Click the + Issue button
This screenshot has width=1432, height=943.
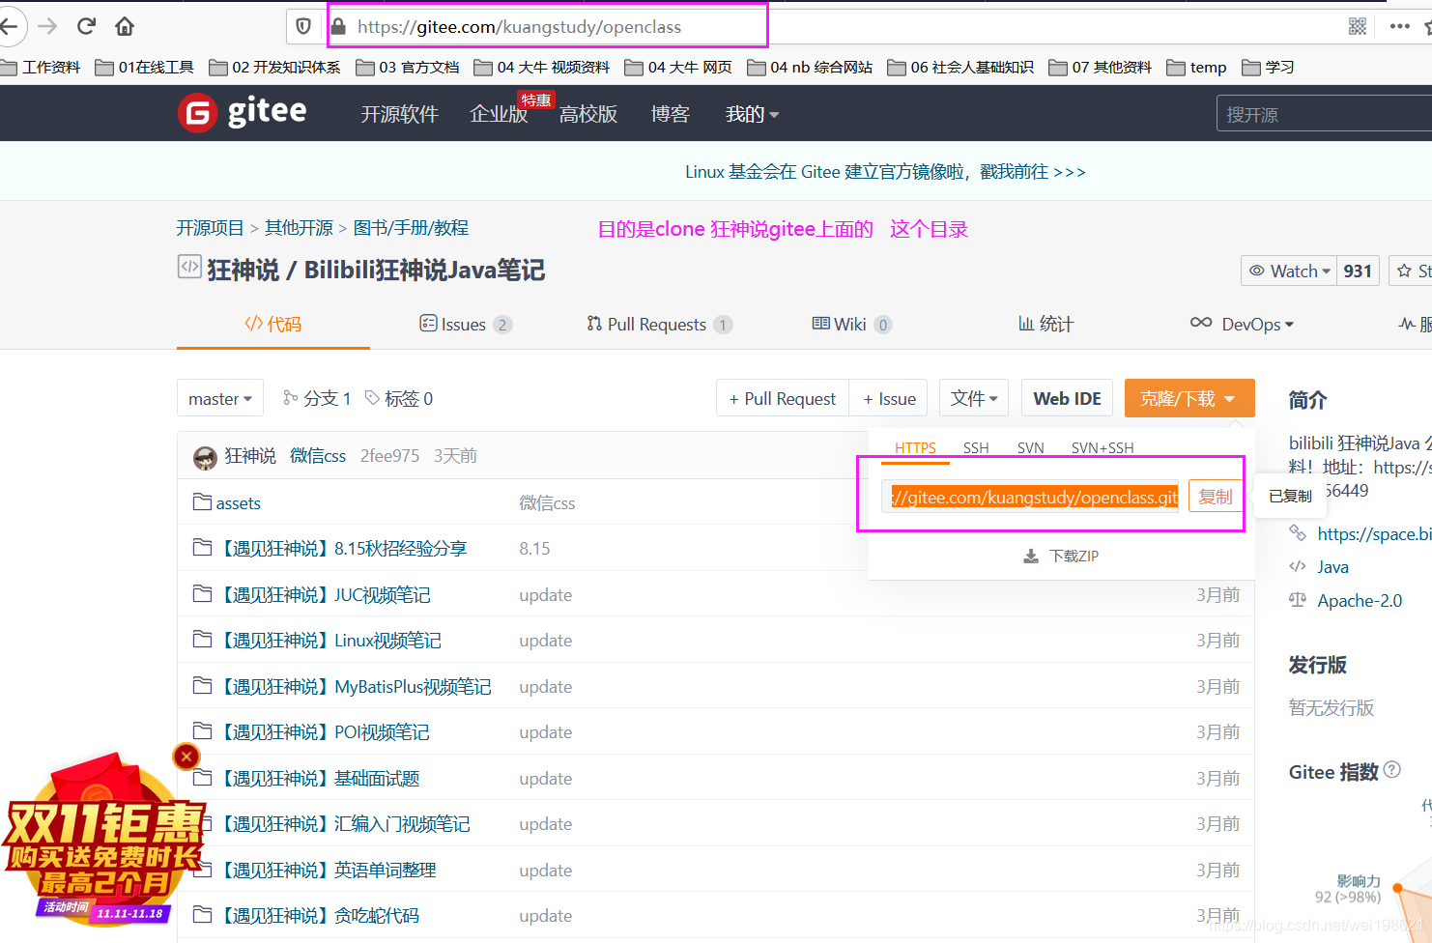[889, 398]
